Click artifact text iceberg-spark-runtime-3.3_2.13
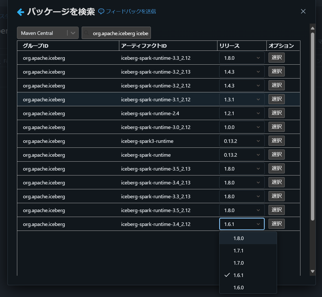 156,196
